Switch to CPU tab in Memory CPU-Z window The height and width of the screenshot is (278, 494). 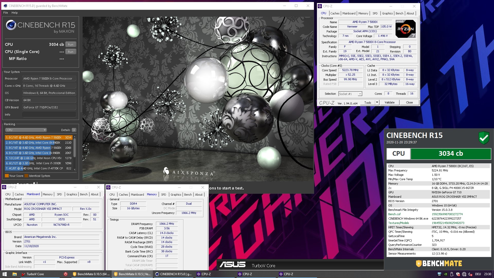coord(112,195)
